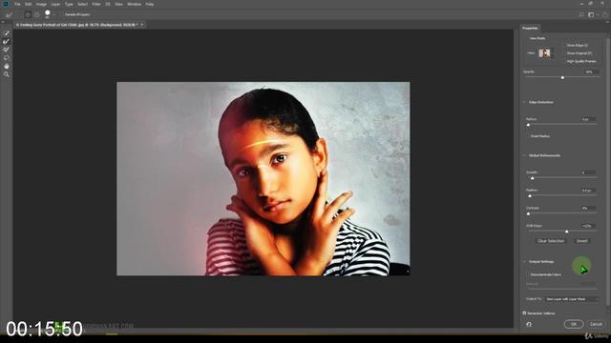Close the open document tab
The height and width of the screenshot is (343, 611).
142,25
